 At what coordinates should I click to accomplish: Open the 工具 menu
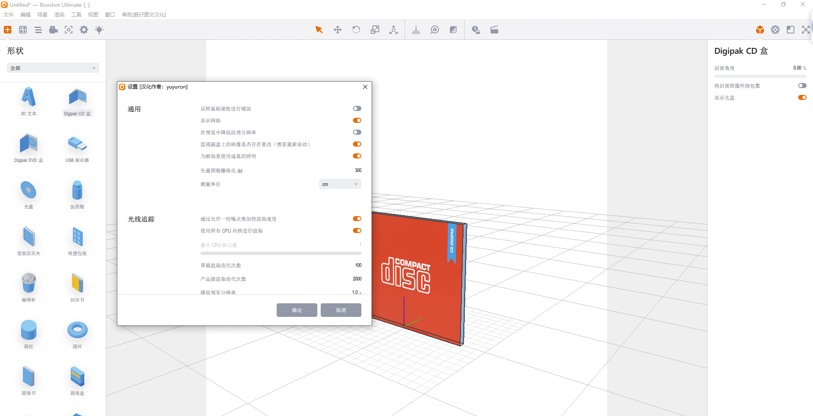point(76,14)
